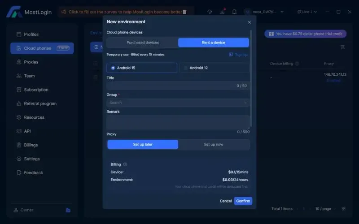Click the MostLogin logo icon
Image resolution: width=359 pixels, height=224 pixels.
[x=14, y=12]
